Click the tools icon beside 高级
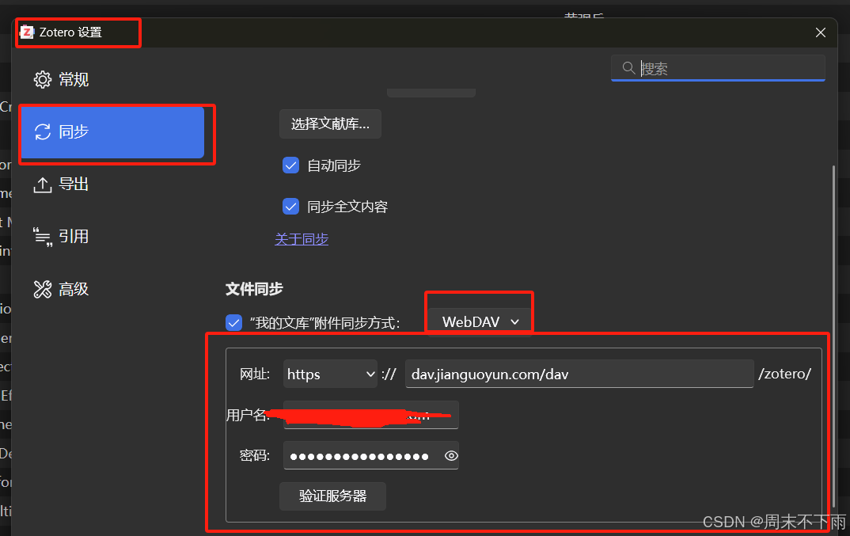The width and height of the screenshot is (850, 536). [42, 289]
